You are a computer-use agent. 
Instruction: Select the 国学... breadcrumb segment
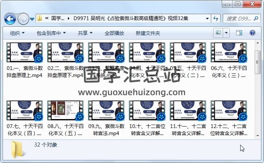tap(58, 18)
